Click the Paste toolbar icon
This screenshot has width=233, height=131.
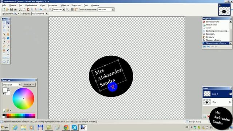coord(28,9)
